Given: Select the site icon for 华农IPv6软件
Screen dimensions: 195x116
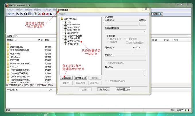Looking at the screenshot, I should [65, 41].
